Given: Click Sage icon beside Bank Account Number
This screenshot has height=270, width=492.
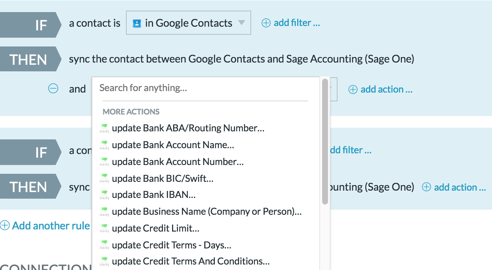Looking at the screenshot, I should click(104, 162).
